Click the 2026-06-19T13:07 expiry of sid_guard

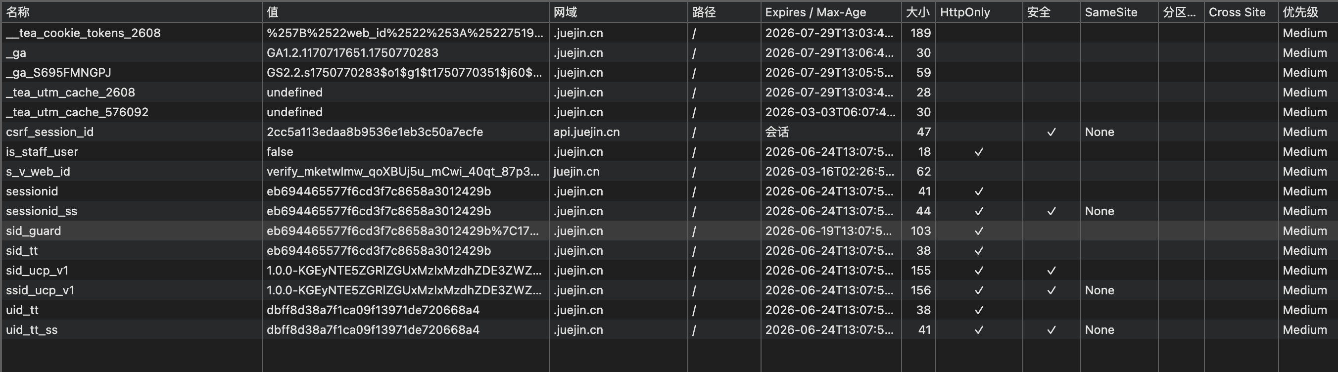831,231
